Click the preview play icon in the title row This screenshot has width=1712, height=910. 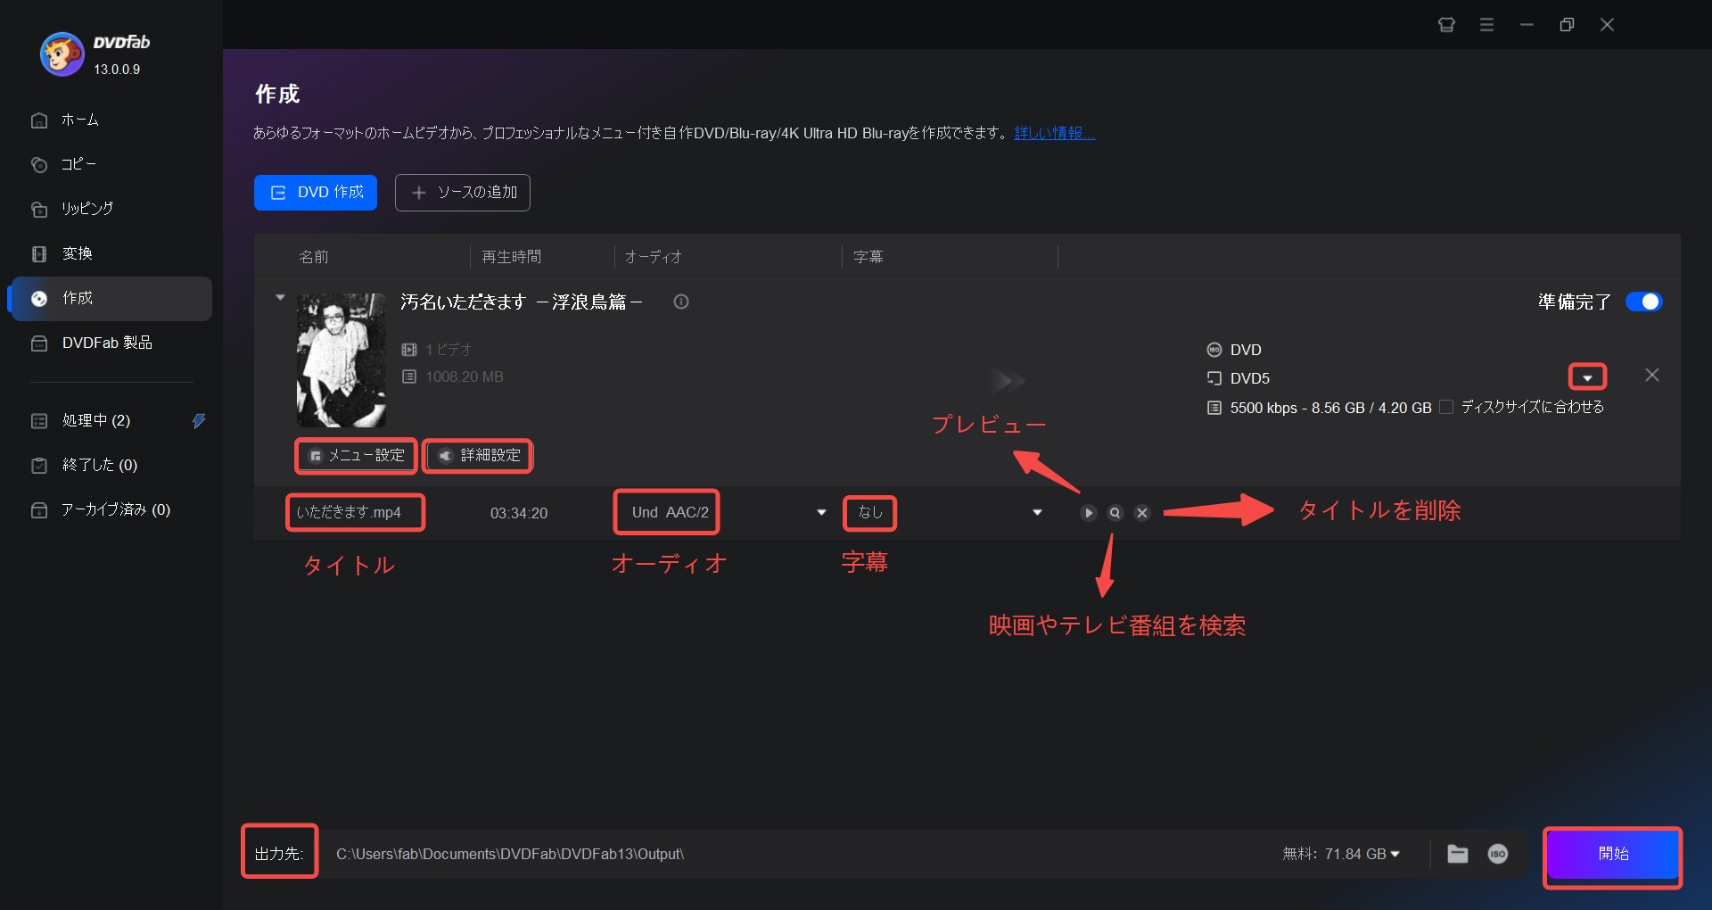[x=1088, y=513]
